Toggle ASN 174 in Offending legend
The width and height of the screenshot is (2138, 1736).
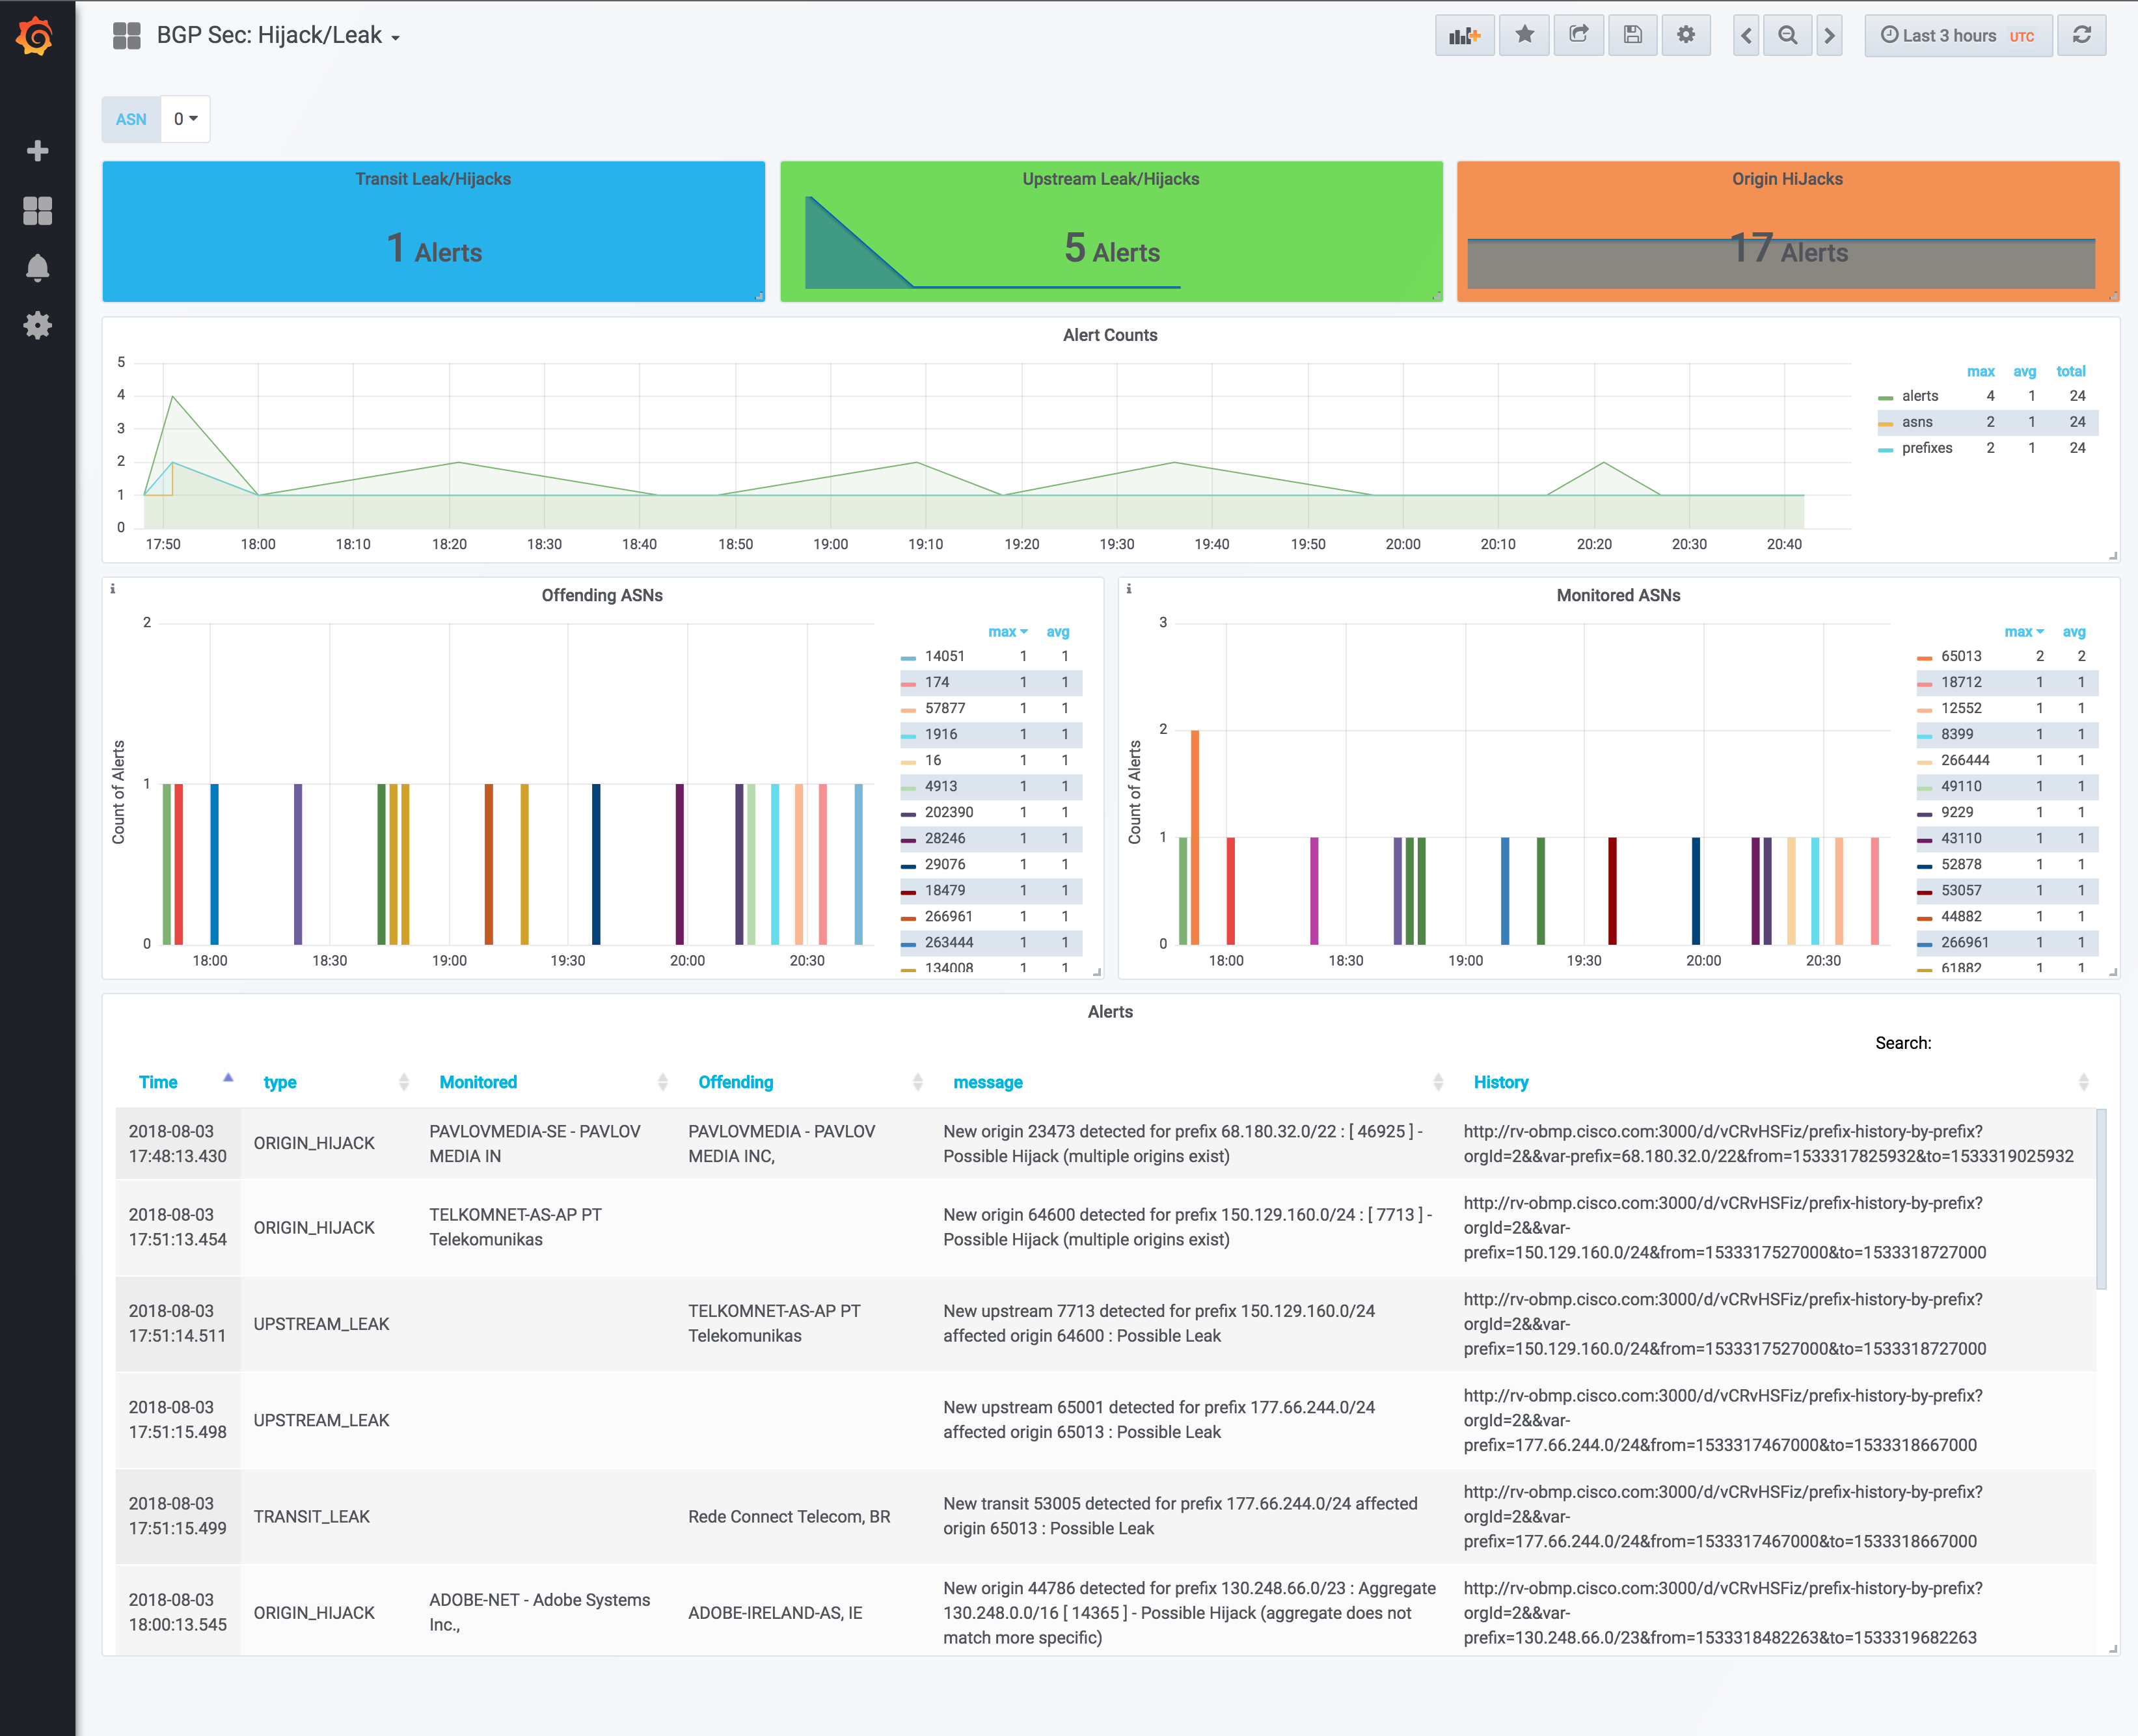(x=937, y=682)
